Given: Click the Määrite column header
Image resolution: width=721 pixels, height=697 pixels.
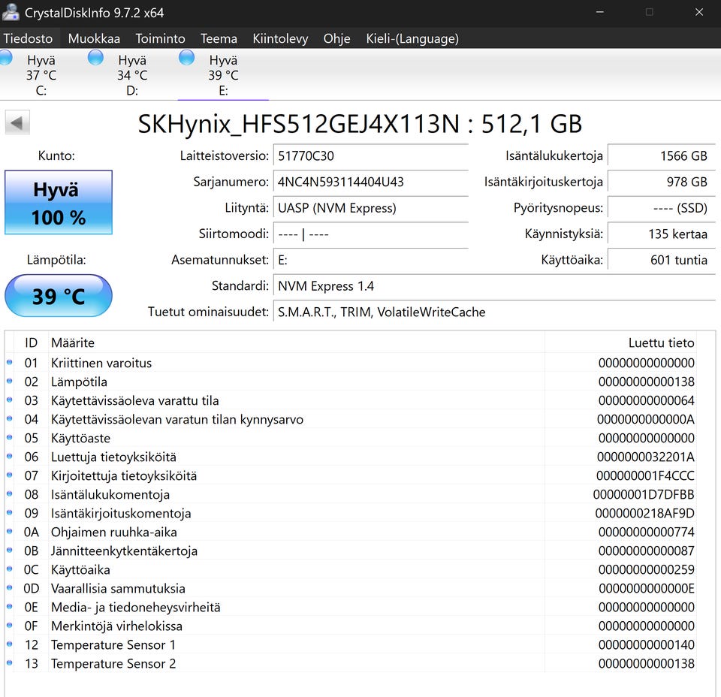Looking at the screenshot, I should 72,342.
